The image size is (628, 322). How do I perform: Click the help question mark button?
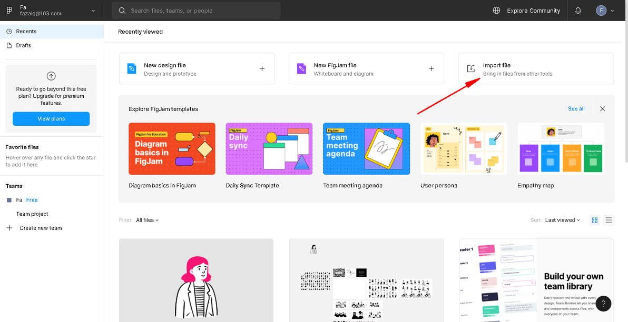[x=603, y=304]
